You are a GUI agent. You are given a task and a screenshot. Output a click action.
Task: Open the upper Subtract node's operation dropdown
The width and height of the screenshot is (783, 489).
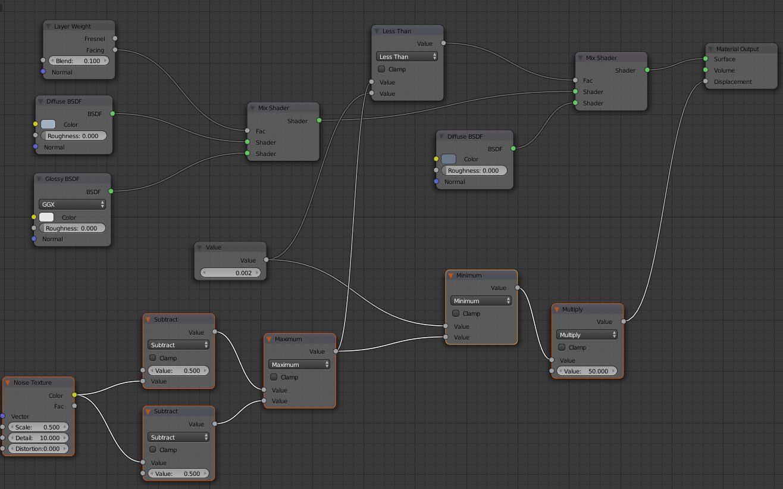pos(178,345)
